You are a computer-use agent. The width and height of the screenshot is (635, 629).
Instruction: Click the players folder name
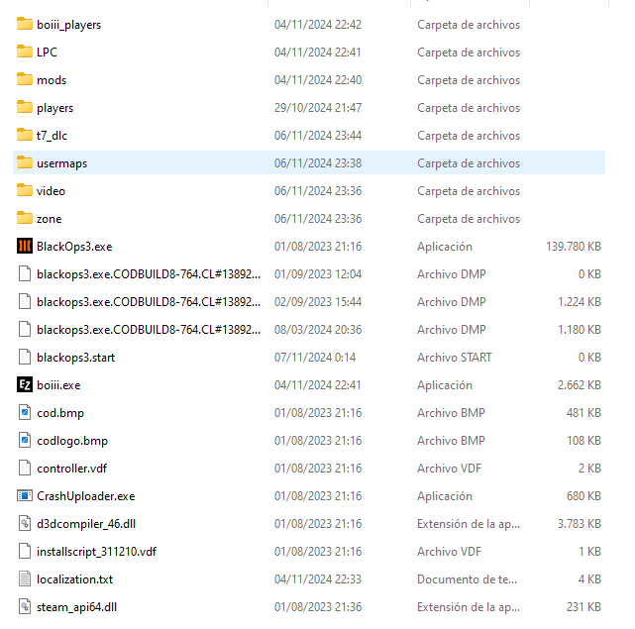[55, 108]
